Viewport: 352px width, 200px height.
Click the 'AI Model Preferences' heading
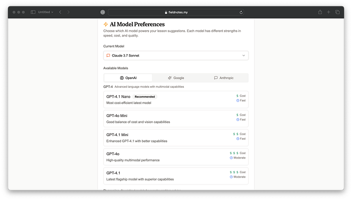pyautogui.click(x=137, y=24)
